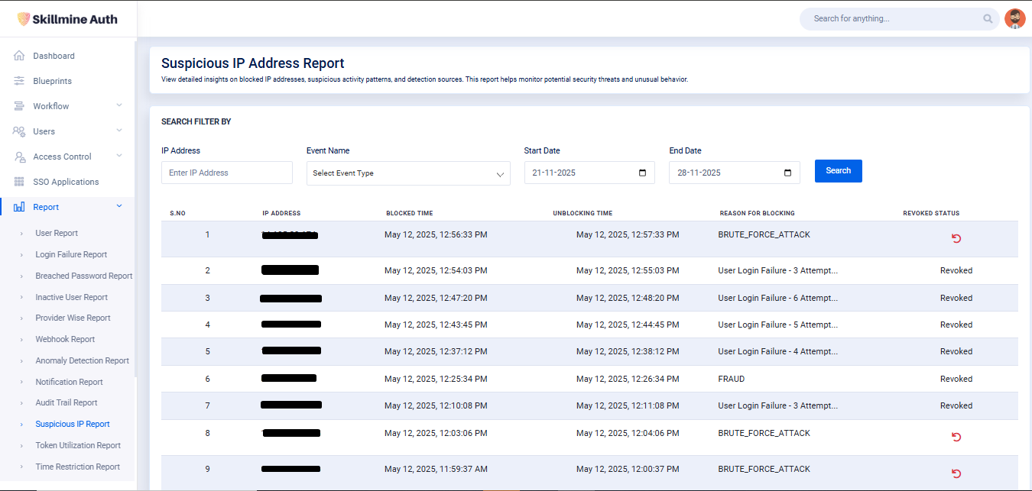Screen dimensions: 1032x491
Task: Click the Blueprints sliders icon
Action: point(19,81)
